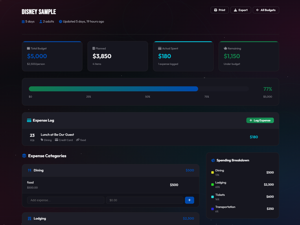300x225 pixels.
Task: Export the budget using Export button
Action: point(240,10)
